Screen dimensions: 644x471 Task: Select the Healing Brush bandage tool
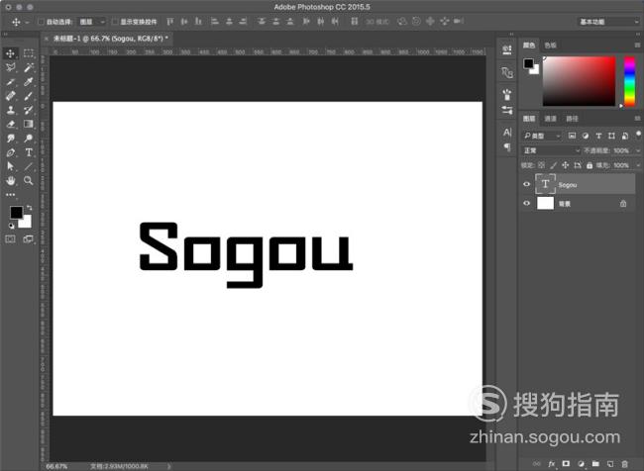tap(10, 96)
